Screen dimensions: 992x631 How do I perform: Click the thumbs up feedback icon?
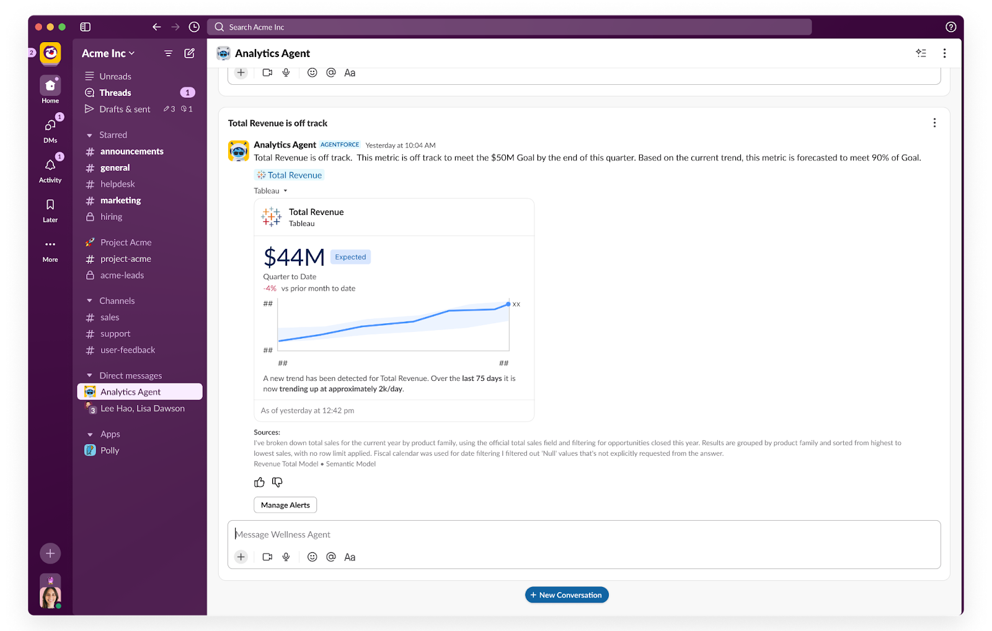click(x=259, y=482)
